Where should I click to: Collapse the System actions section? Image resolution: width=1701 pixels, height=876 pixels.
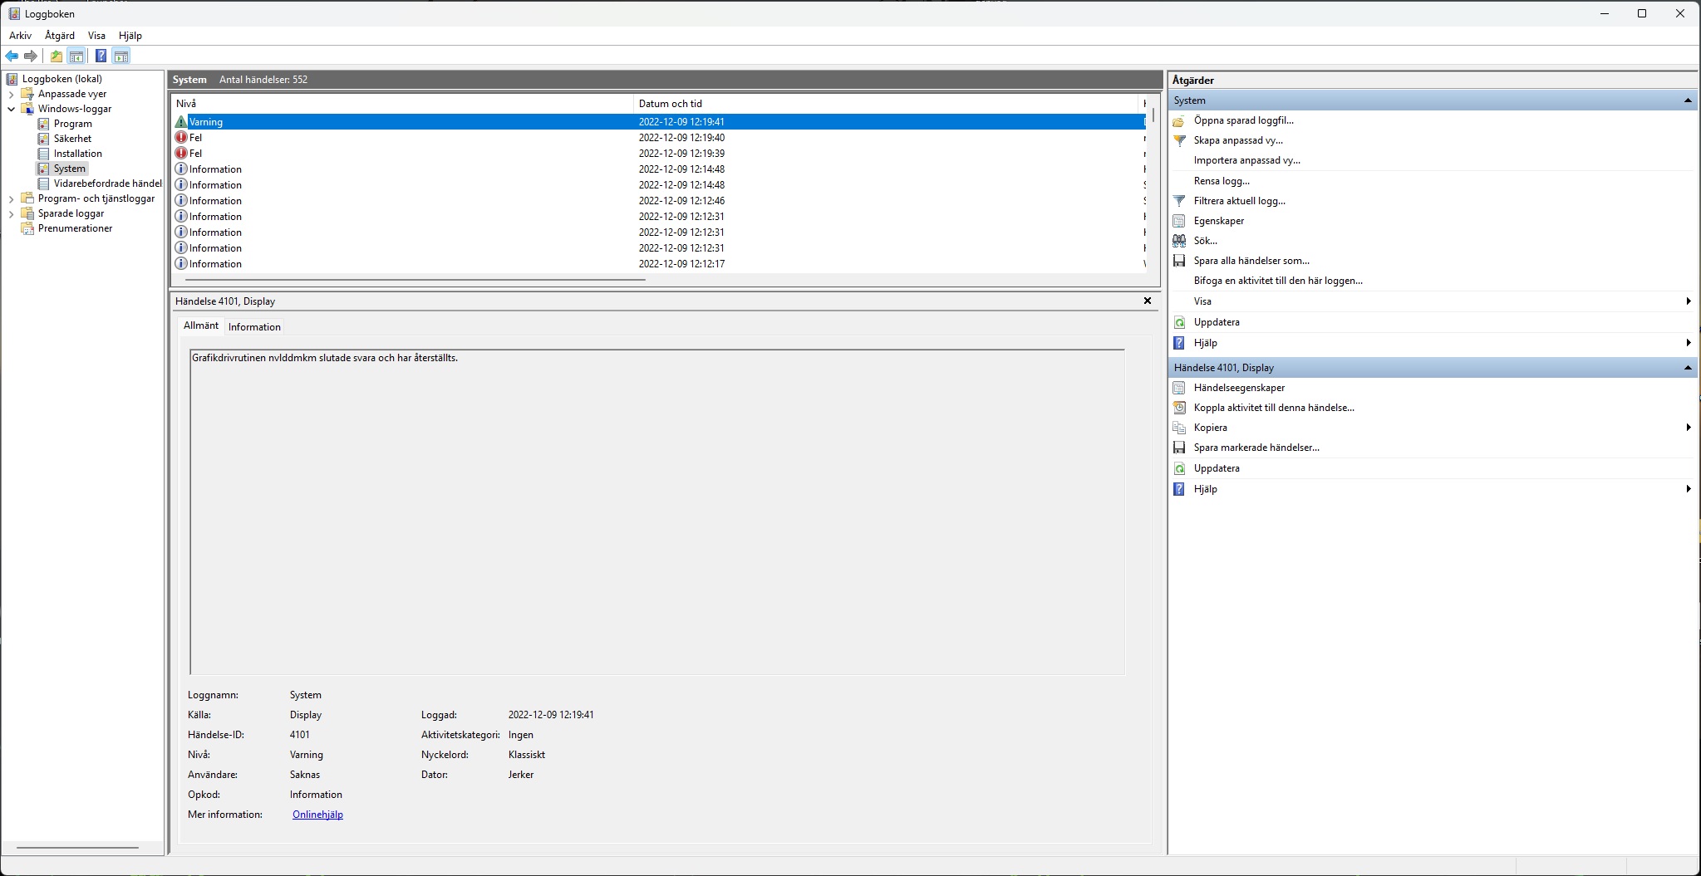coord(1688,100)
